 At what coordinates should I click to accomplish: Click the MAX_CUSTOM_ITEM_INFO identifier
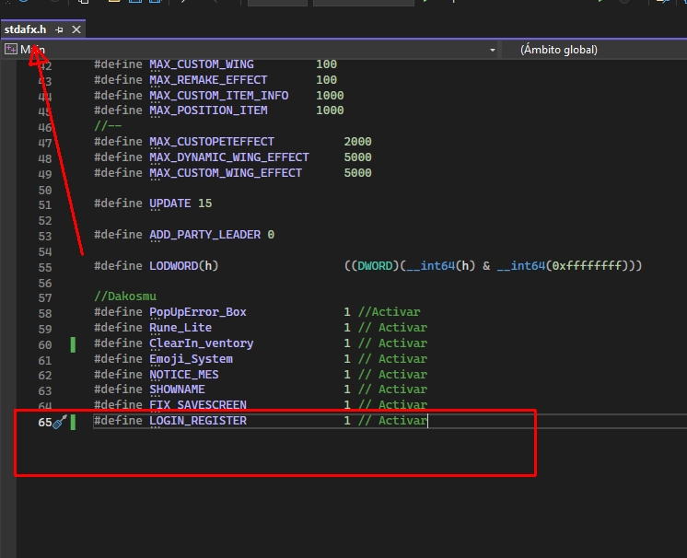coord(218,96)
